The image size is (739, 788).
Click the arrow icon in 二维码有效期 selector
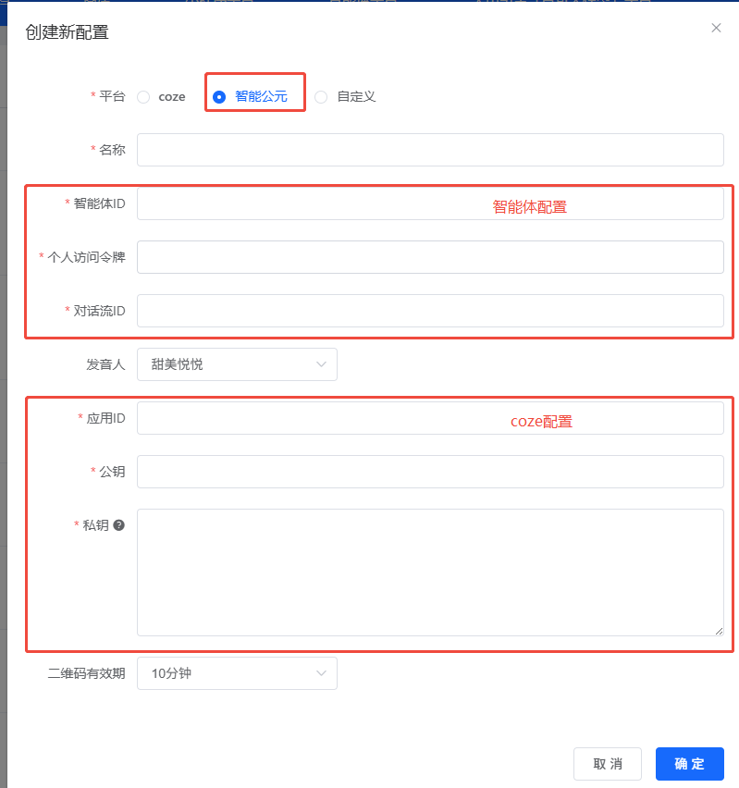tap(321, 673)
